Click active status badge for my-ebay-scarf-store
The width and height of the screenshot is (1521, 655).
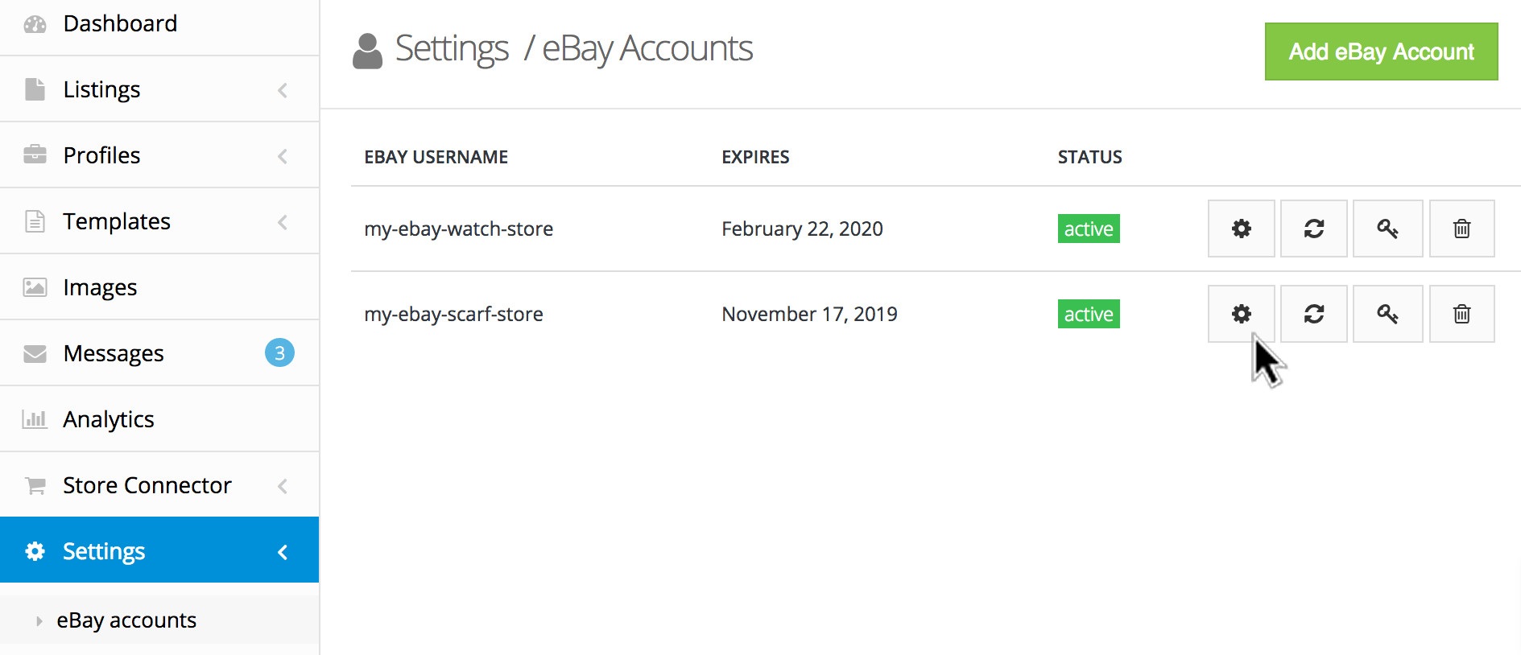click(x=1089, y=314)
